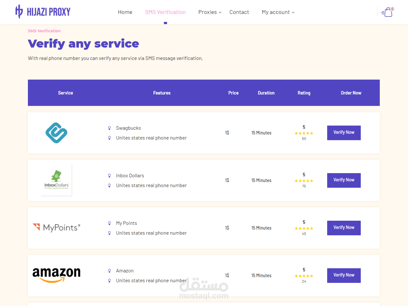The image size is (408, 306).
Task: Click the Order Now column header
Action: coord(351,93)
